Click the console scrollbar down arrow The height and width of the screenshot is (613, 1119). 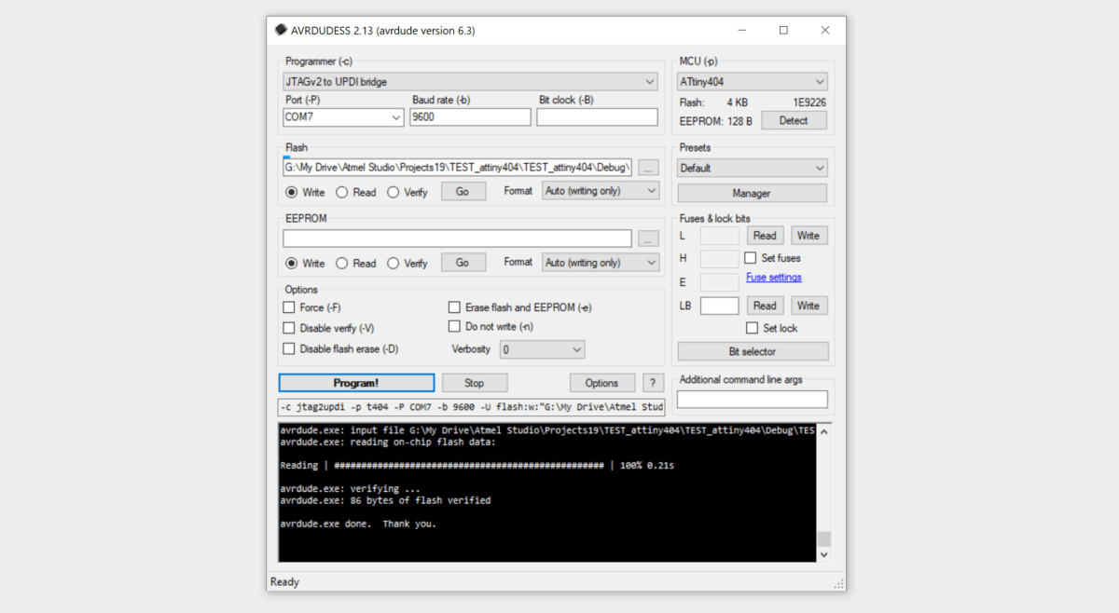[823, 554]
